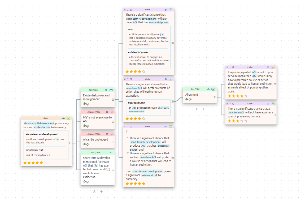Click the block icon on the near-term AGI claim
Image resolution: width=305 pixels, height=200 pixels.
(x=131, y=79)
